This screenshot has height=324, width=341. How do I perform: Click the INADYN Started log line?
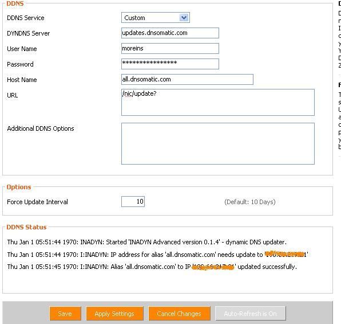point(147,242)
